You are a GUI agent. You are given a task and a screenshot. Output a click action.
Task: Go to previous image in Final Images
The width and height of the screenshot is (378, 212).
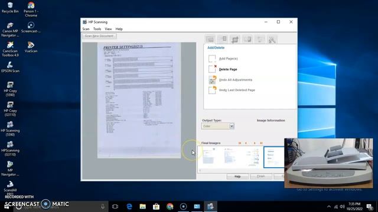[246, 143]
